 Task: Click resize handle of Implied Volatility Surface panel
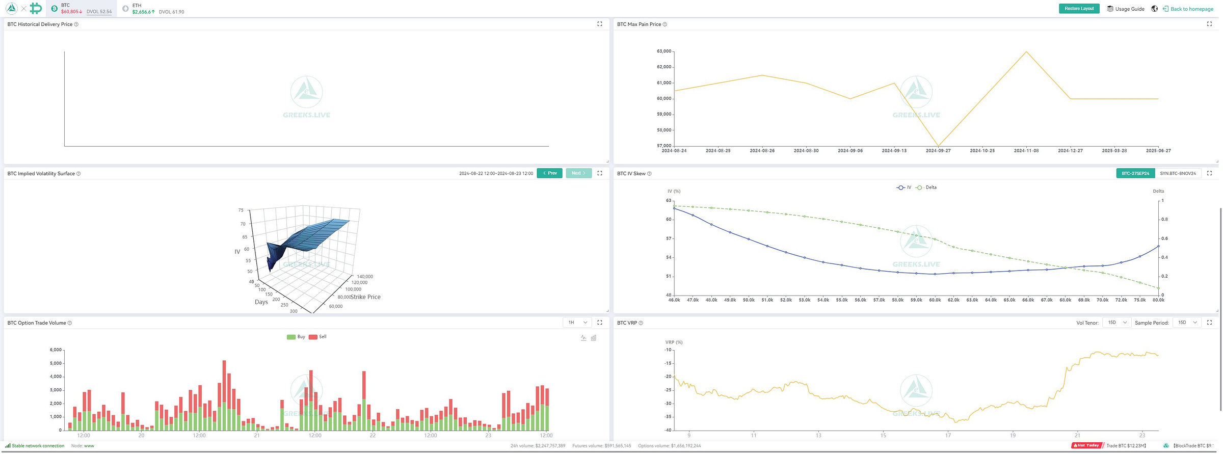click(x=607, y=311)
